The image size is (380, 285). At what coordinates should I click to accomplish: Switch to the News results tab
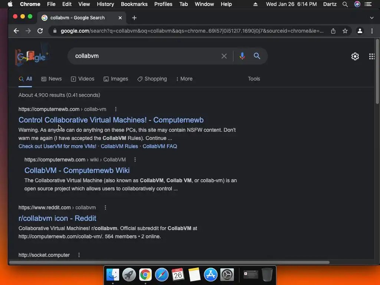click(52, 79)
